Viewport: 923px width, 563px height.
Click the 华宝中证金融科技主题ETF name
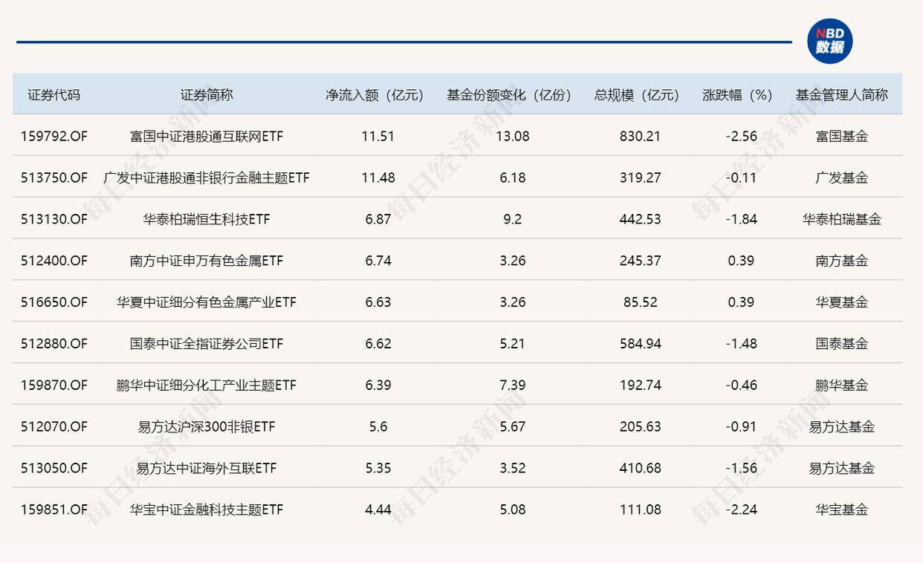tap(207, 510)
